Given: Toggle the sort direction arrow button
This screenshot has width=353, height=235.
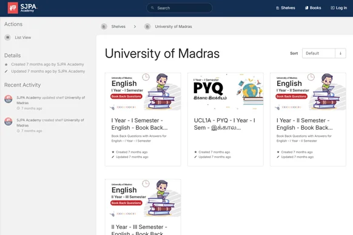Looking at the screenshot, I should click(x=340, y=53).
